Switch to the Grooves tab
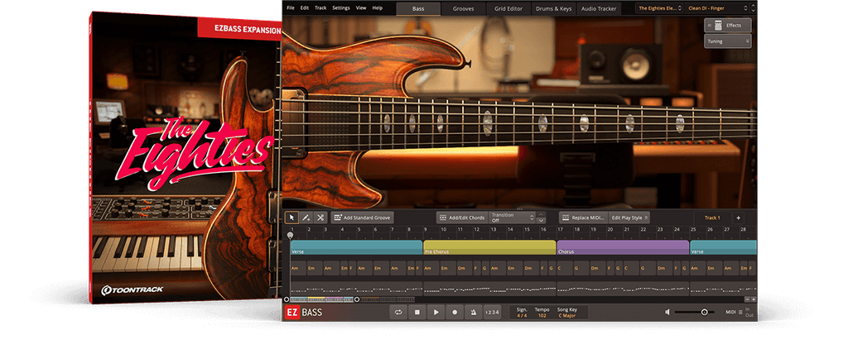 click(x=464, y=8)
